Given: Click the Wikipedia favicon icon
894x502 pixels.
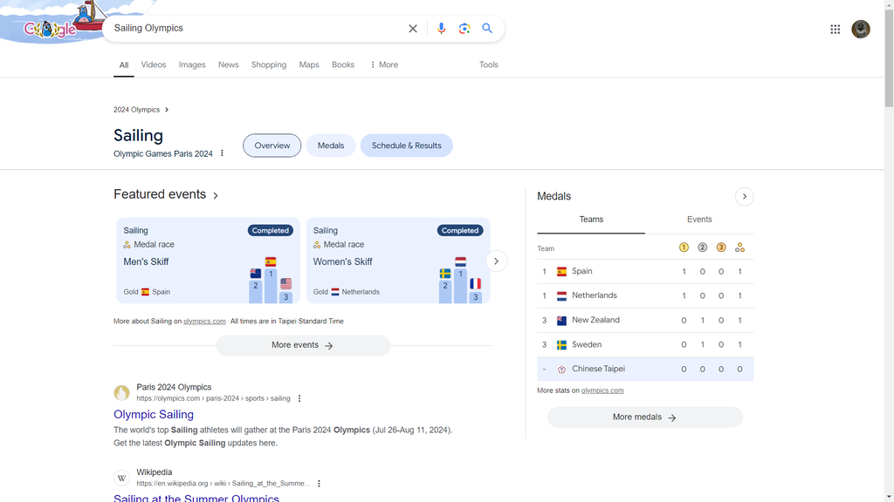Looking at the screenshot, I should click(121, 478).
